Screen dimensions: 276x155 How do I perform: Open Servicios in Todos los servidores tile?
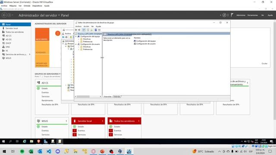[x=118, y=135]
